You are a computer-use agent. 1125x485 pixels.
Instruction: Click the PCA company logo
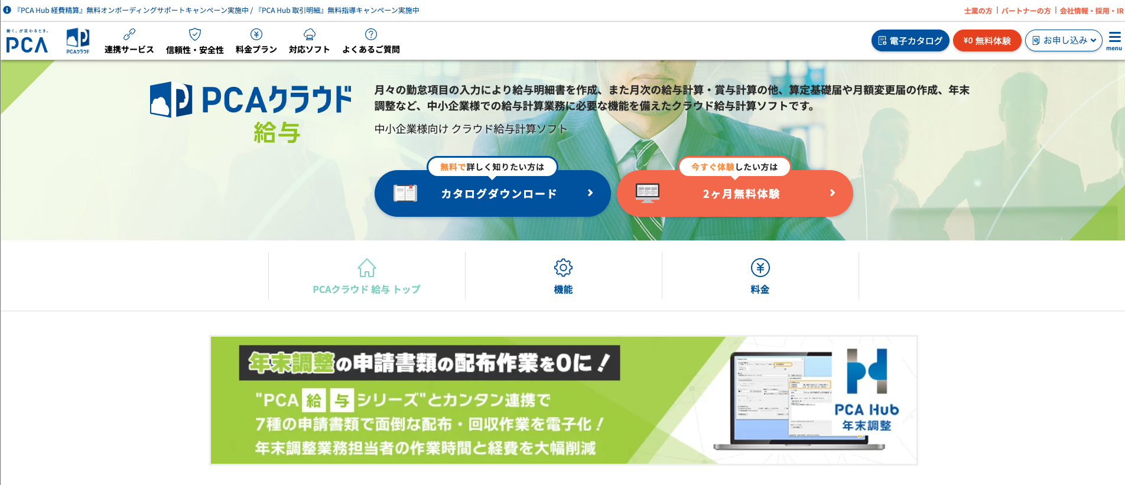point(27,41)
